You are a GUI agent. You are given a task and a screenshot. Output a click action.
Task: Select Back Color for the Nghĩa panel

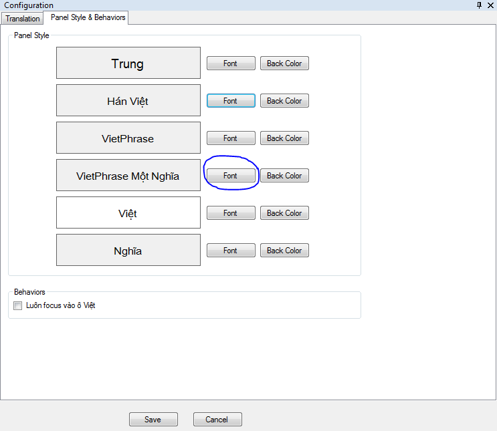(284, 251)
